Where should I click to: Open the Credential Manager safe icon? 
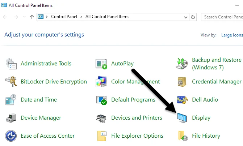[182, 82]
